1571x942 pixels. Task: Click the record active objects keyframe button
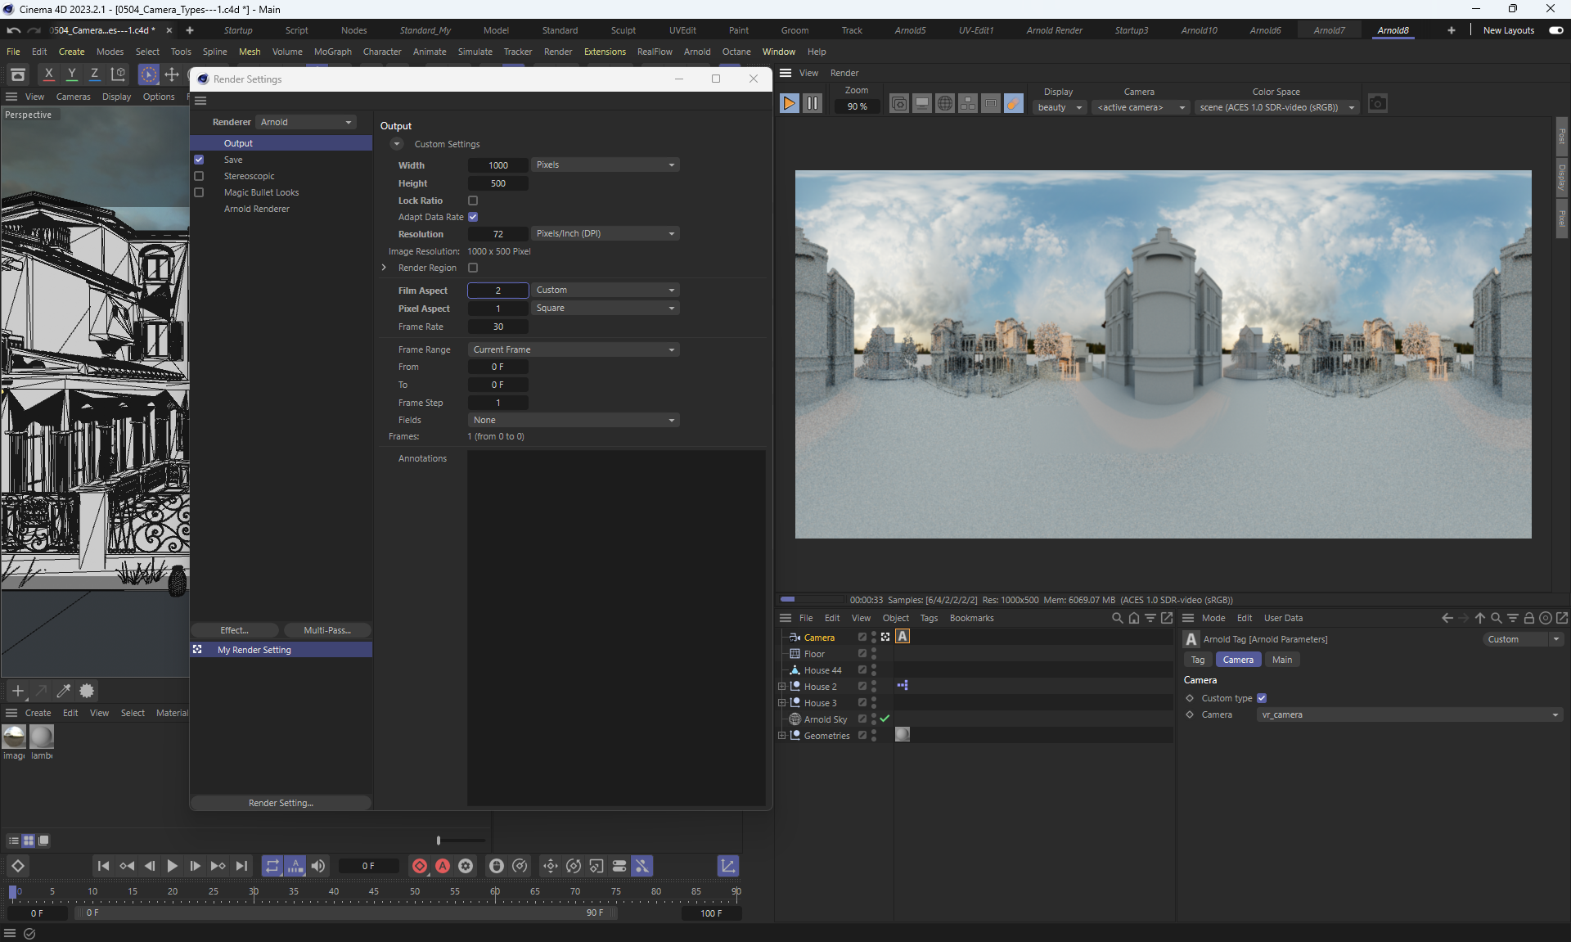(x=420, y=866)
